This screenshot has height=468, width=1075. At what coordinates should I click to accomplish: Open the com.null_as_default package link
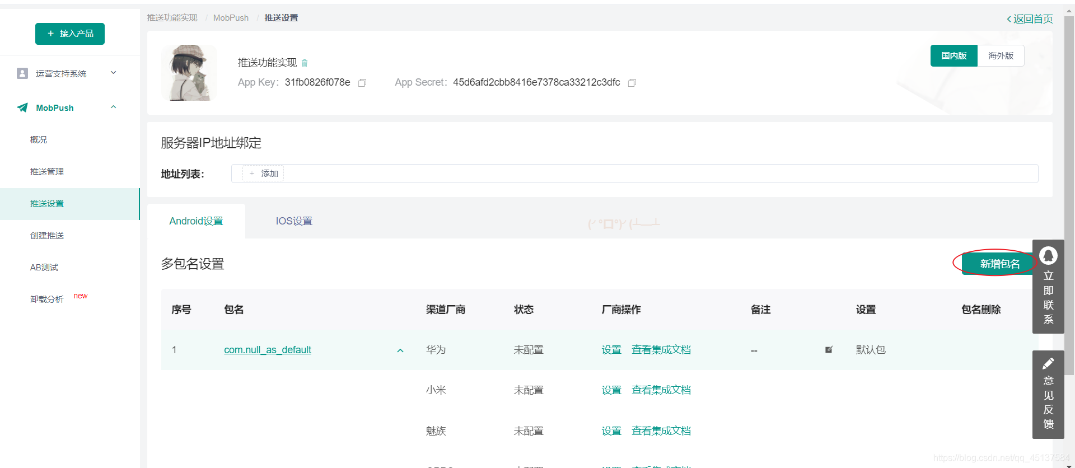click(x=268, y=350)
